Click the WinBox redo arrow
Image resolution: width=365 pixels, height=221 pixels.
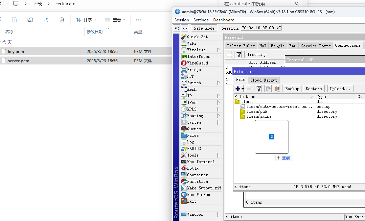[x=185, y=28]
